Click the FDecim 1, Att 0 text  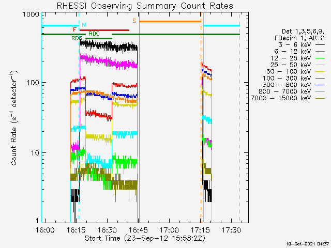pyautogui.click(x=299, y=38)
